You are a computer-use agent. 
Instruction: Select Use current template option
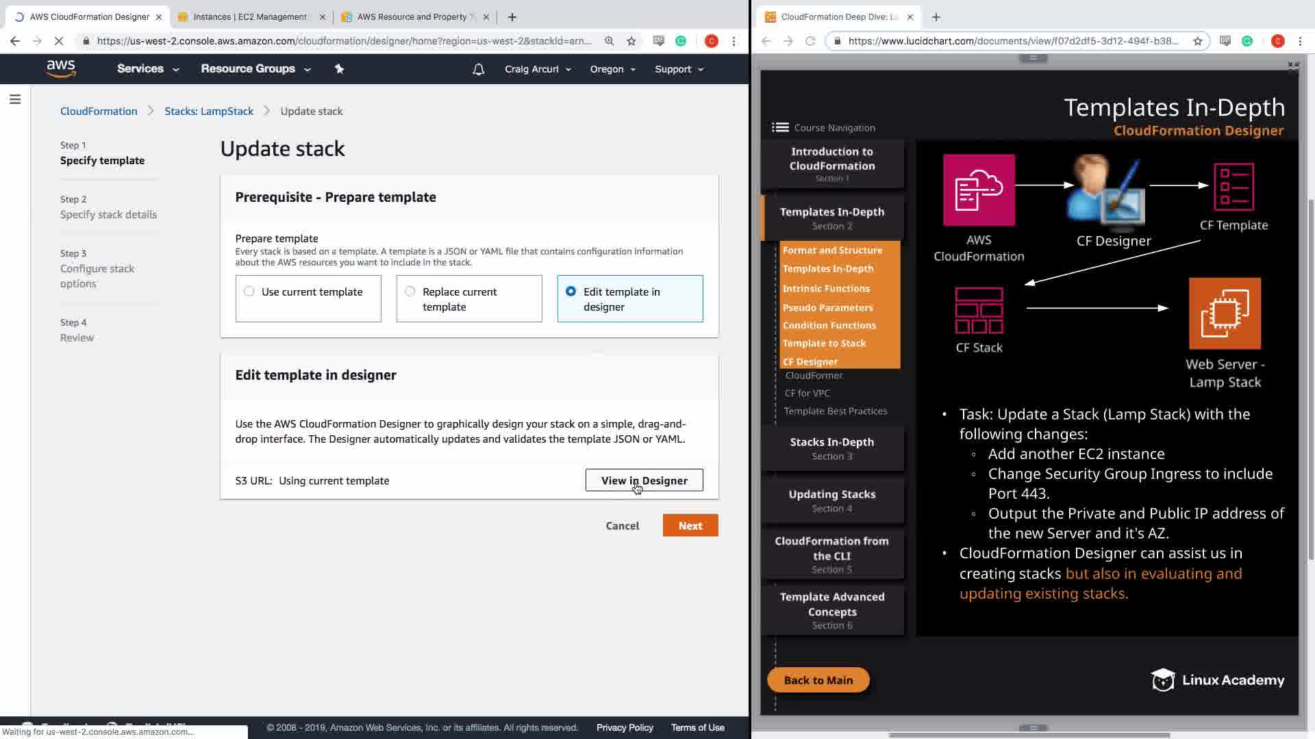[249, 291]
